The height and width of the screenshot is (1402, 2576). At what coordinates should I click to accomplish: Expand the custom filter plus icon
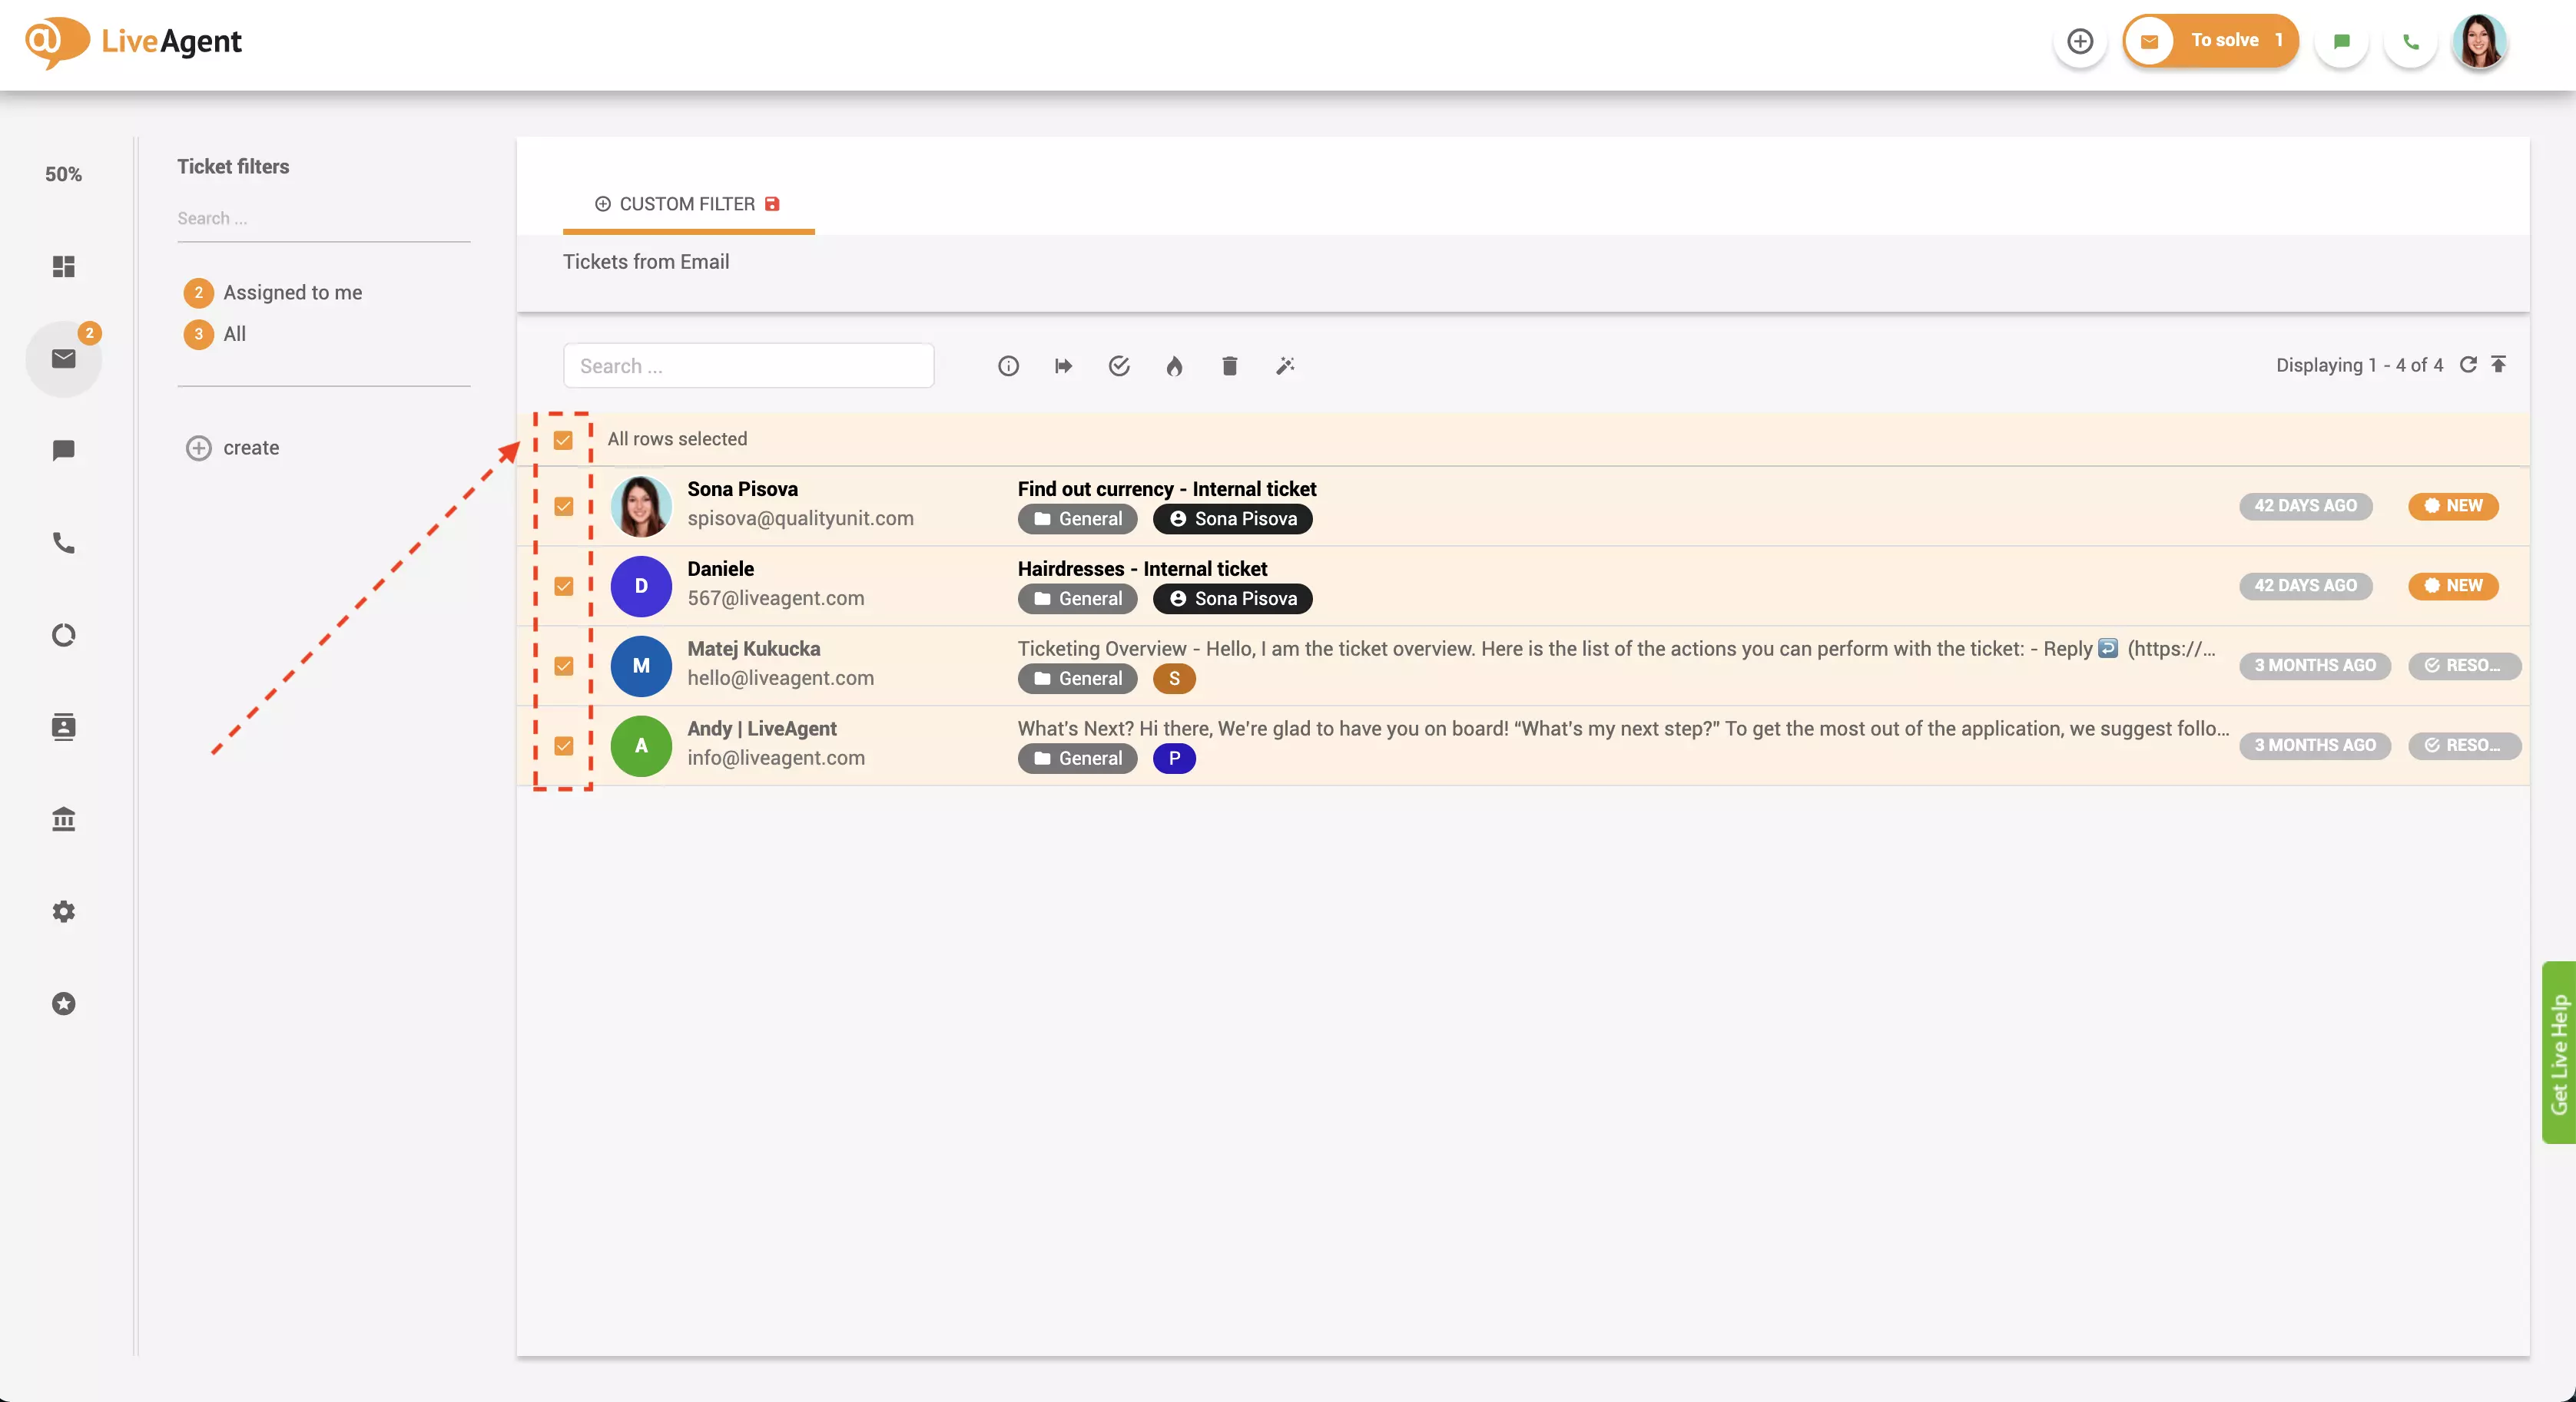602,204
